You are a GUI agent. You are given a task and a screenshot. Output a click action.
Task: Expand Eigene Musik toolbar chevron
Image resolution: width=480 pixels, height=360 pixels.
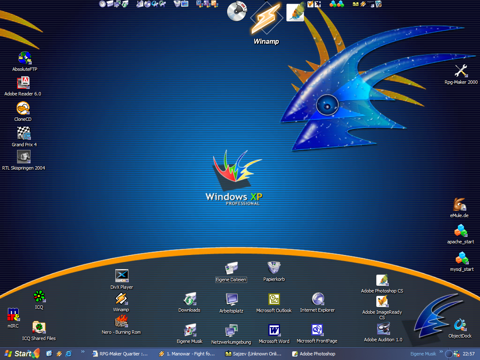(441, 351)
